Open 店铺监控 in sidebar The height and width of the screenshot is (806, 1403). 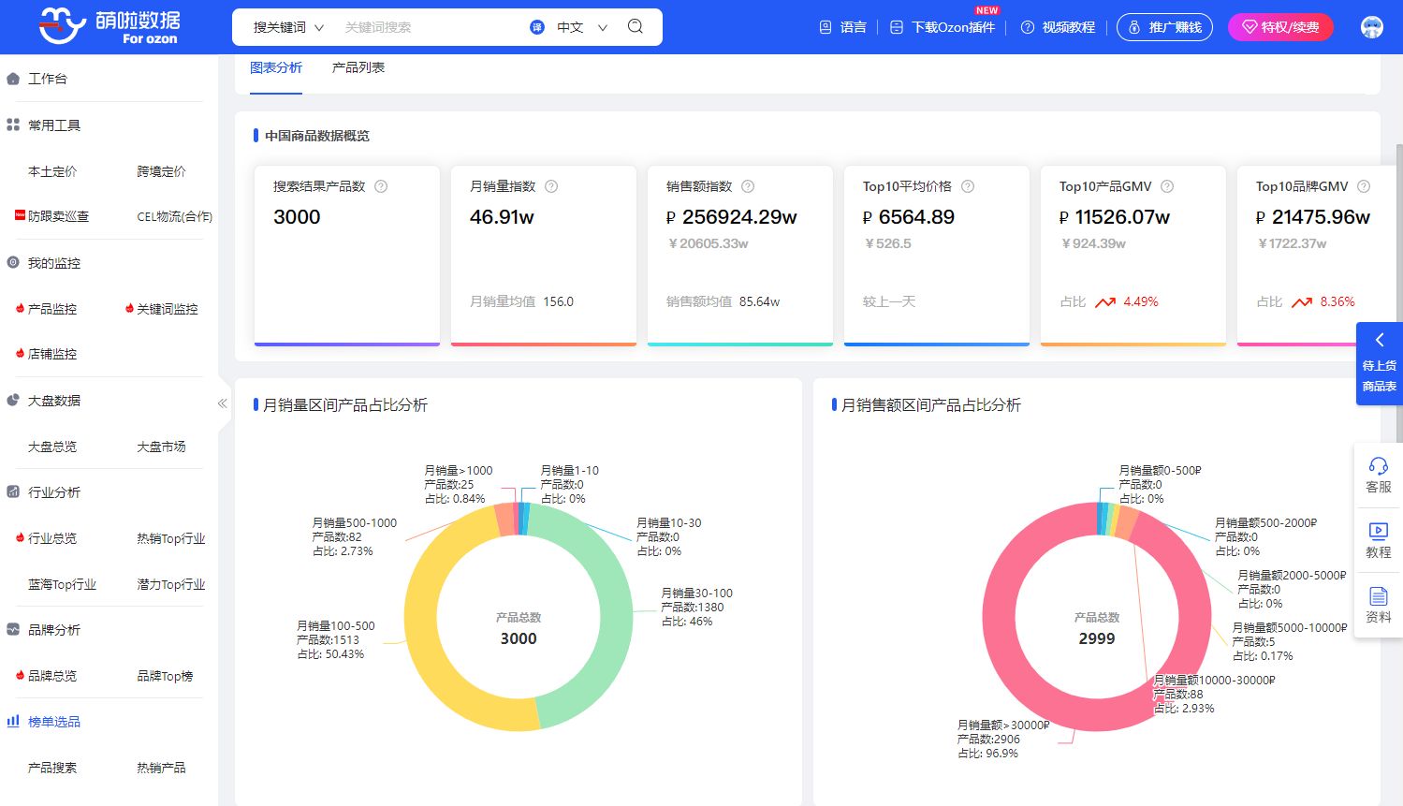point(52,354)
